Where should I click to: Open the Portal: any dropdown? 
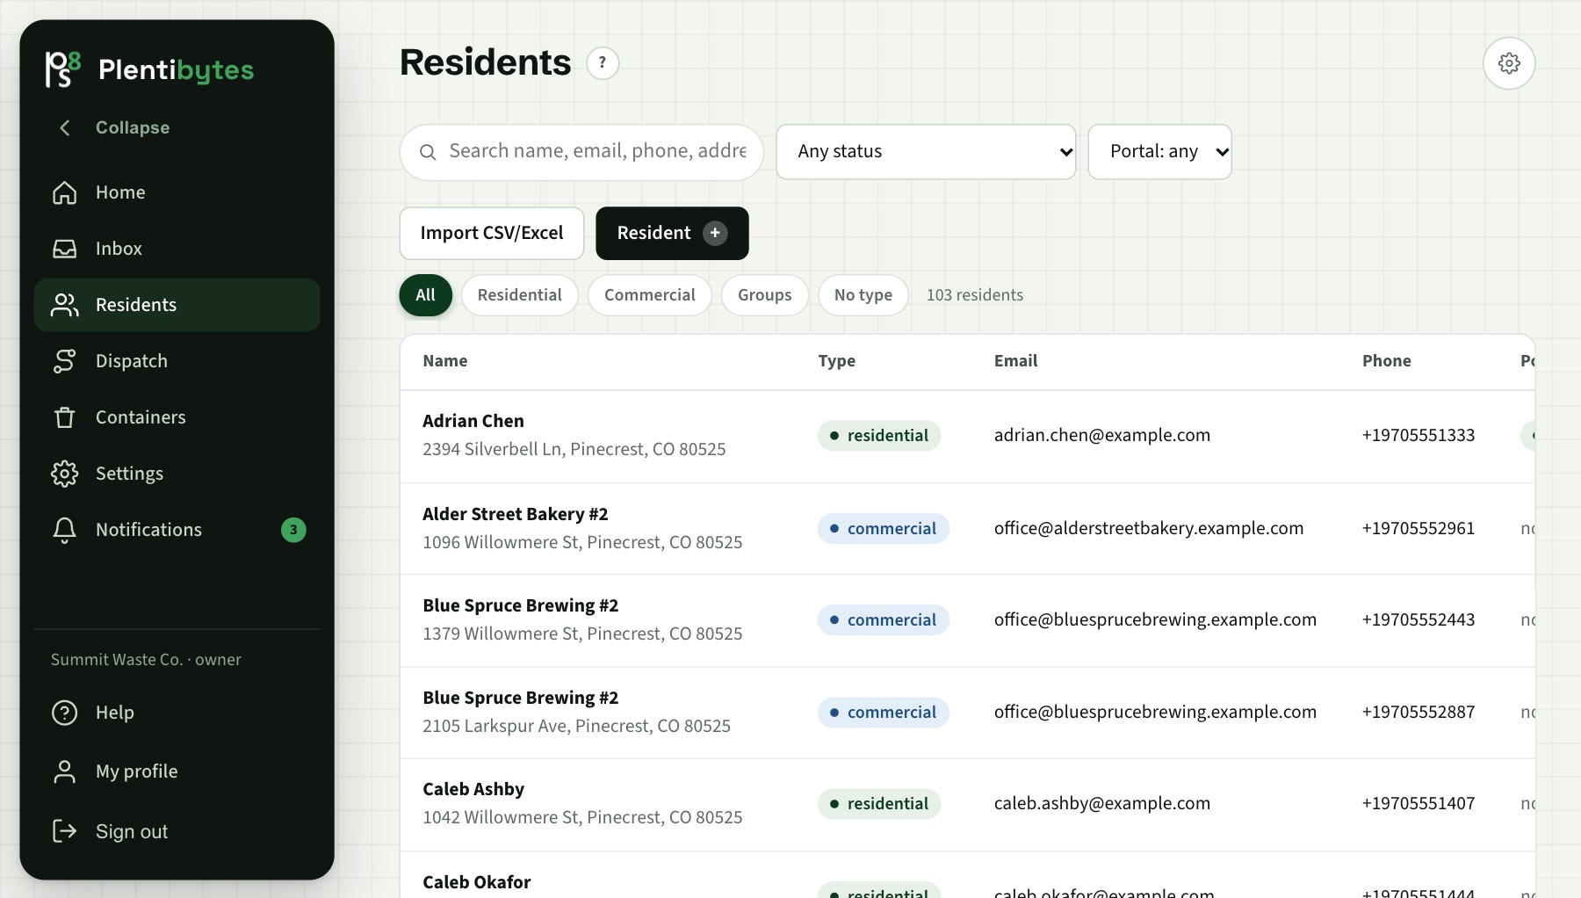1159,152
